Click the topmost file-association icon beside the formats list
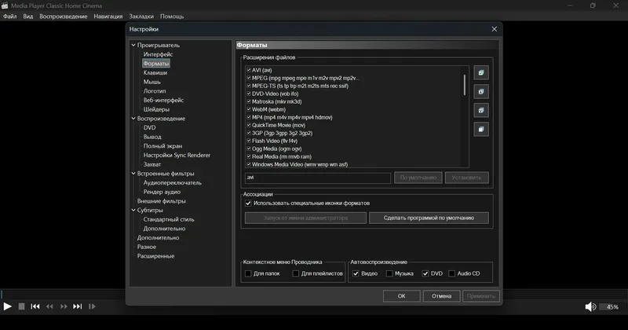Viewport: 628px width, 330px height. 481,72
